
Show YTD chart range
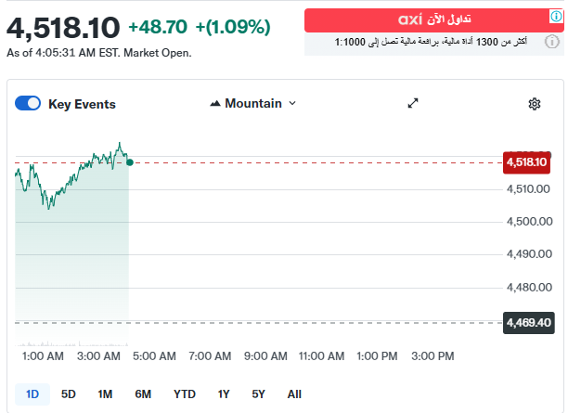185,394
